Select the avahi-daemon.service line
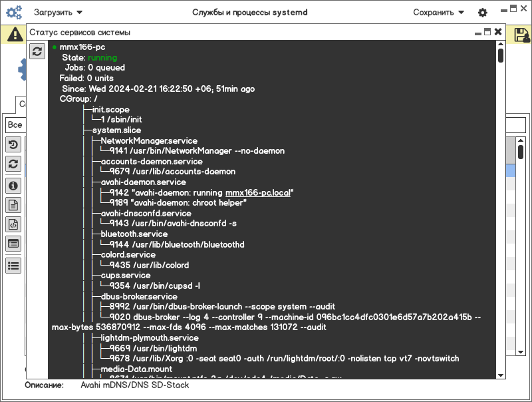532x402 pixels. [x=144, y=182]
